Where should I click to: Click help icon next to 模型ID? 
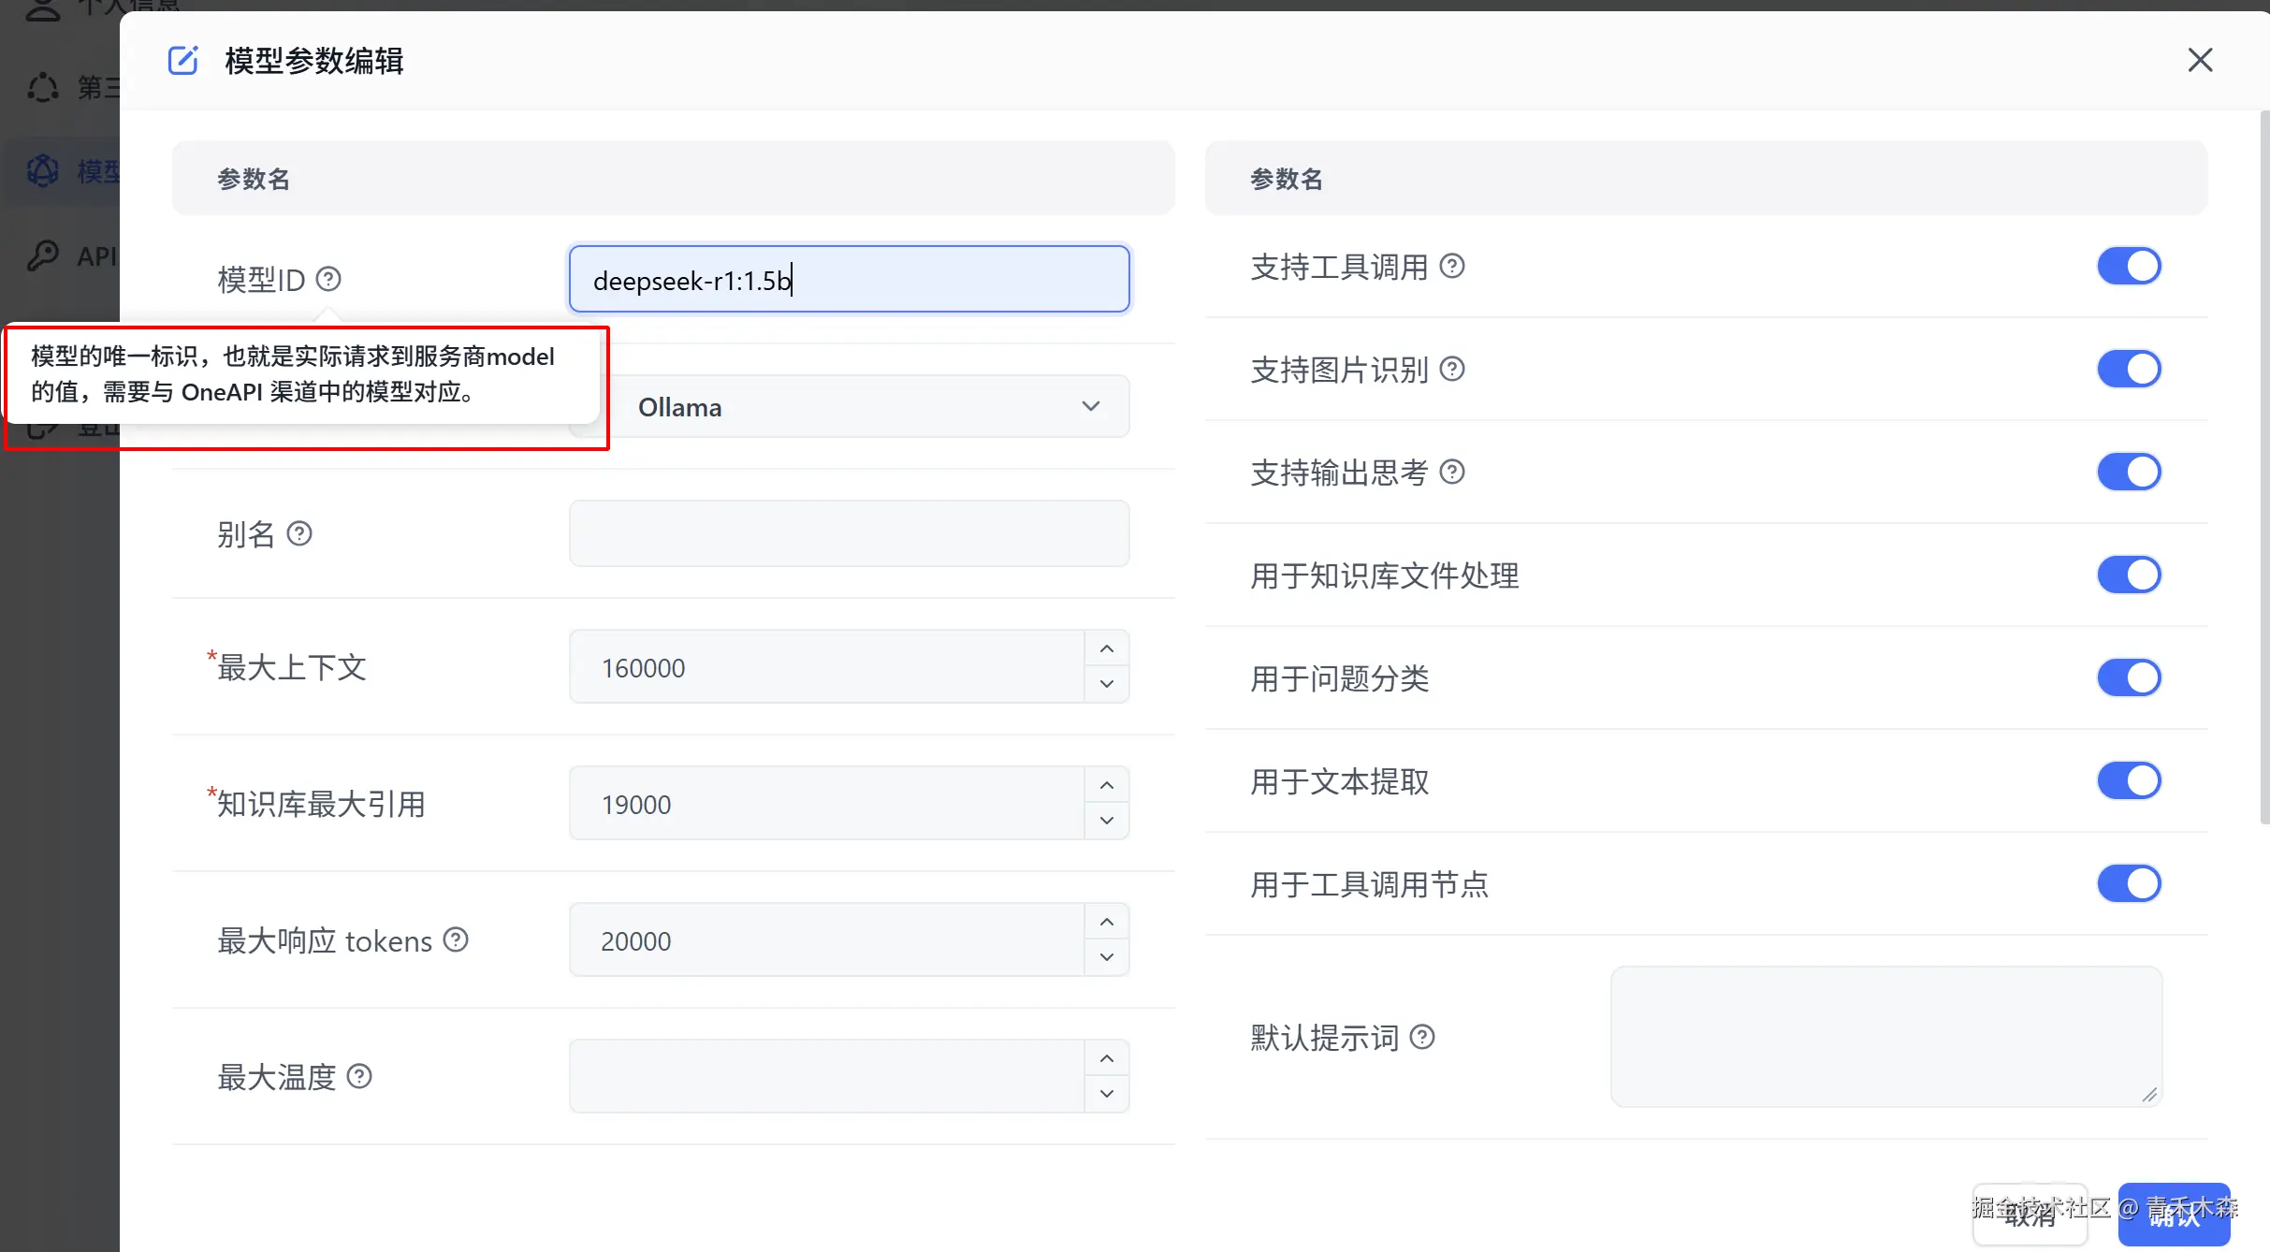coord(328,279)
